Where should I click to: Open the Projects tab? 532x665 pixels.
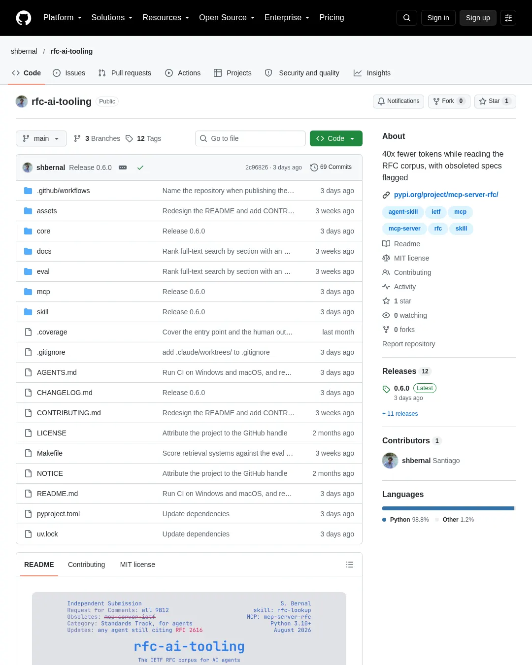233,73
